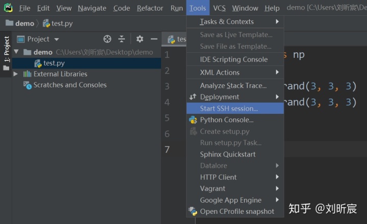
Task: Open the VCS menu
Action: click(219, 8)
